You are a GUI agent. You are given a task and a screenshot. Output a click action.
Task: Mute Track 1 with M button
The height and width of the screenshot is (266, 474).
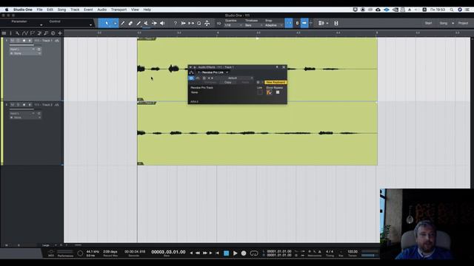pos(13,41)
